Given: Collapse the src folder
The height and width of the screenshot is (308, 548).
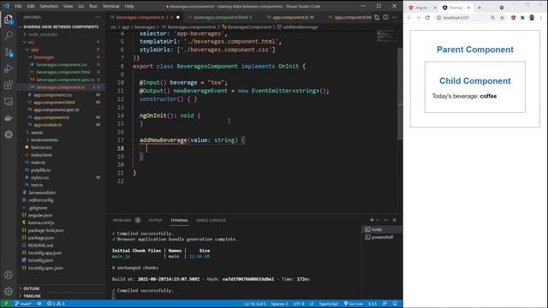Looking at the screenshot, I should 31,42.
